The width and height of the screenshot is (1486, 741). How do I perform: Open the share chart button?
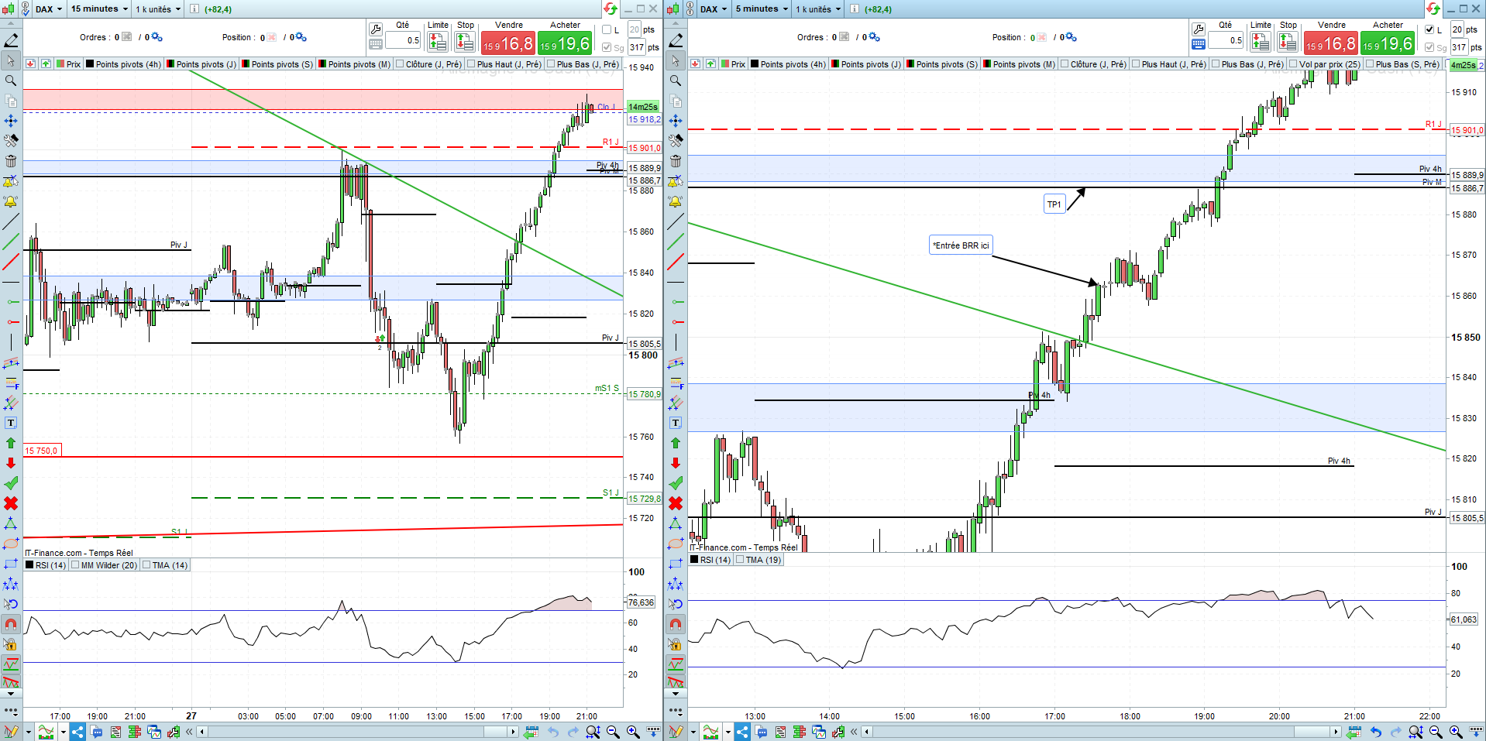pyautogui.click(x=77, y=732)
